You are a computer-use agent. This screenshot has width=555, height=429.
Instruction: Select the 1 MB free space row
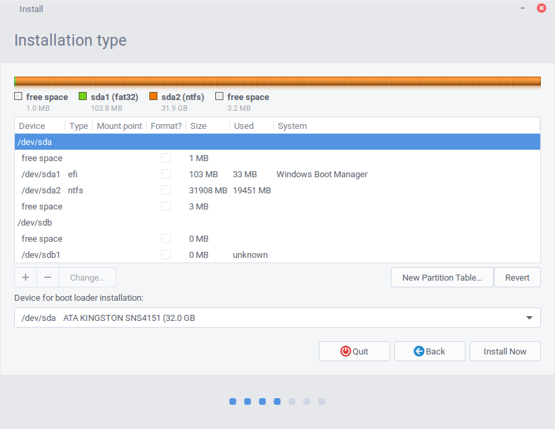tap(277, 158)
